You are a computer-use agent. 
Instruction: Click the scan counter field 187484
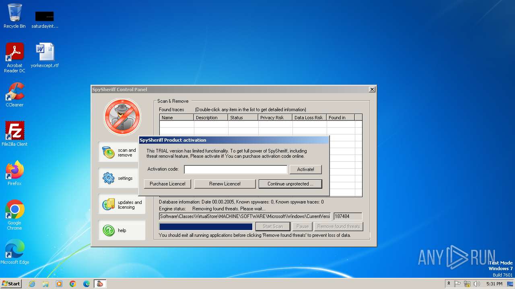point(348,216)
